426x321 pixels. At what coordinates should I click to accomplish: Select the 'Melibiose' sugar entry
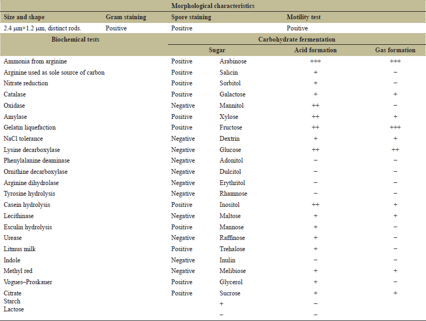pos(232,271)
